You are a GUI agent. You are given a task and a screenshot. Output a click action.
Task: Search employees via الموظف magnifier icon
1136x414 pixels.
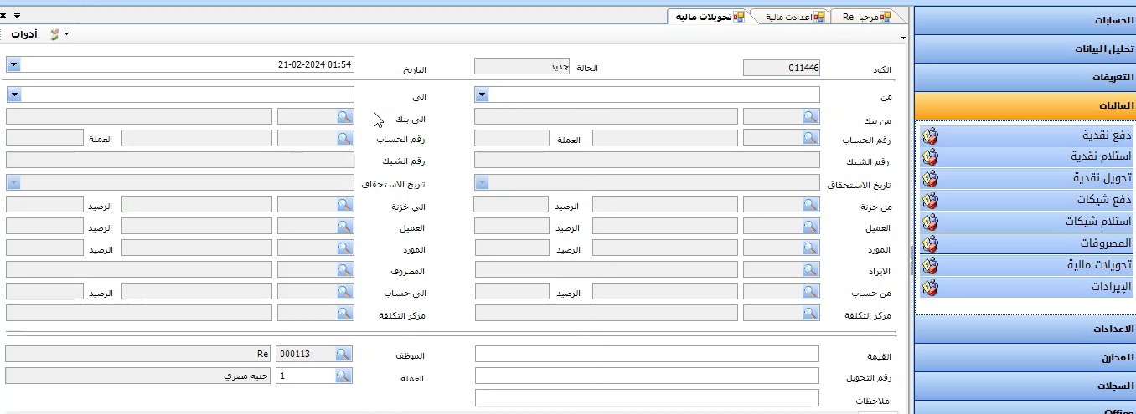pyautogui.click(x=344, y=354)
